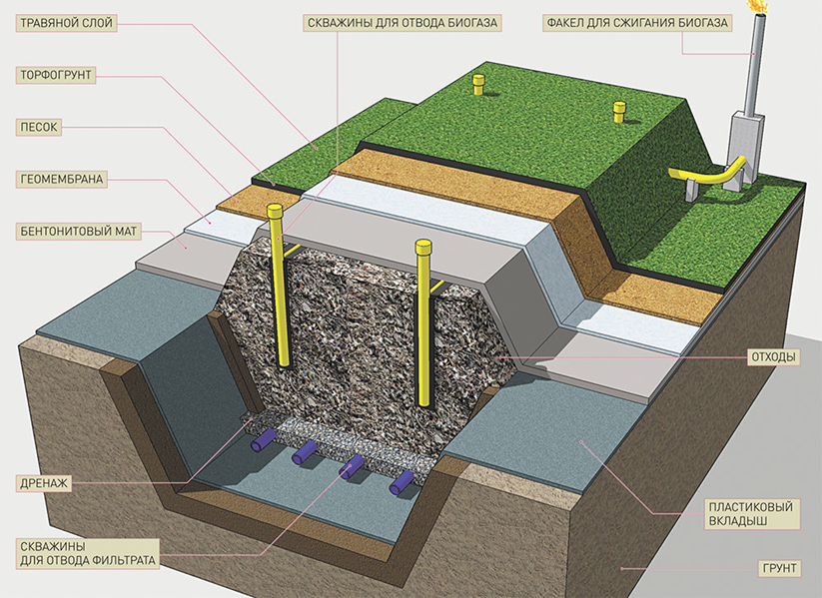Click the label 'СКВАЖИНЫ ДЛЯ ОТВОДА ФИЛЬТРАТА'
822x598 pixels.
[88, 553]
